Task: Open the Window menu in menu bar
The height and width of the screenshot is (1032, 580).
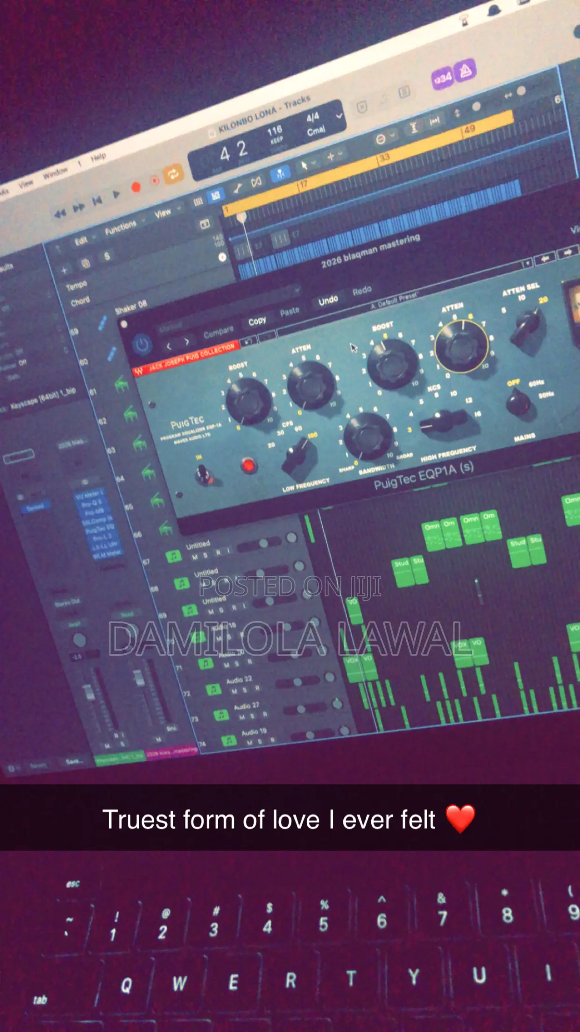Action: (55, 173)
